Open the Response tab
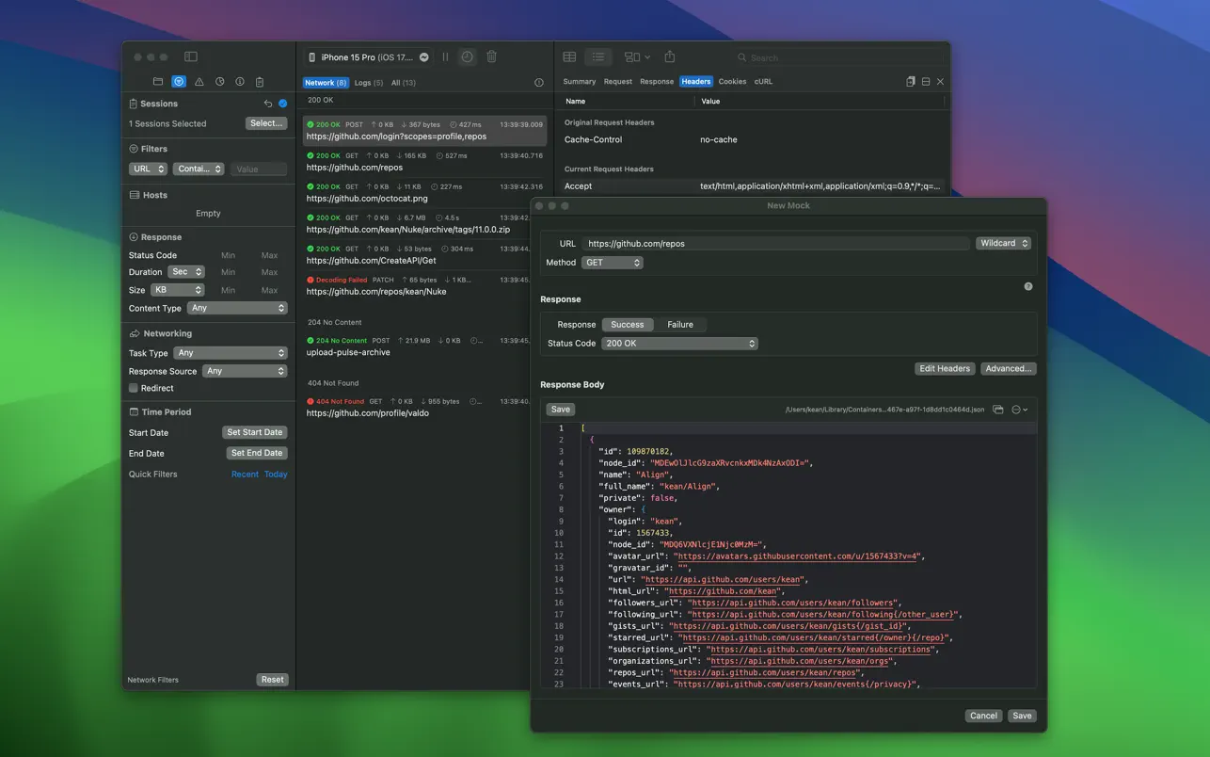Screen dimensions: 1210x757 tap(657, 82)
